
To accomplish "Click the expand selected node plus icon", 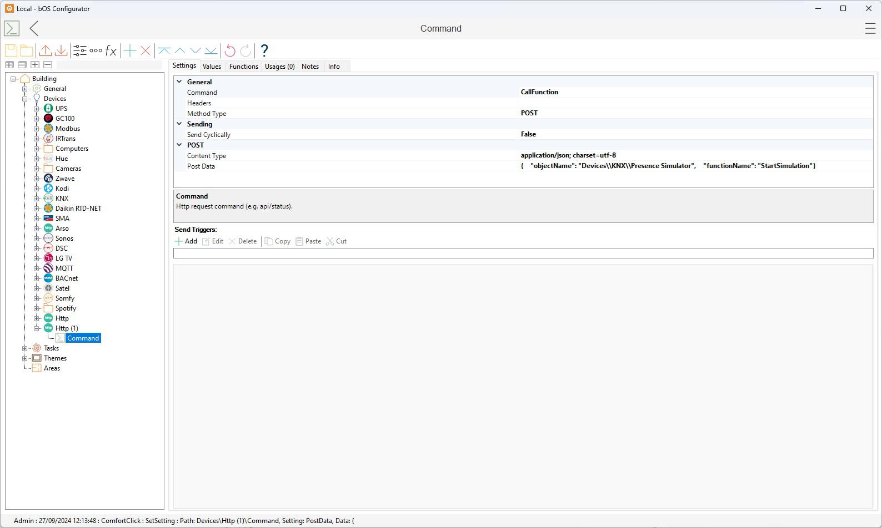I will coord(35,65).
